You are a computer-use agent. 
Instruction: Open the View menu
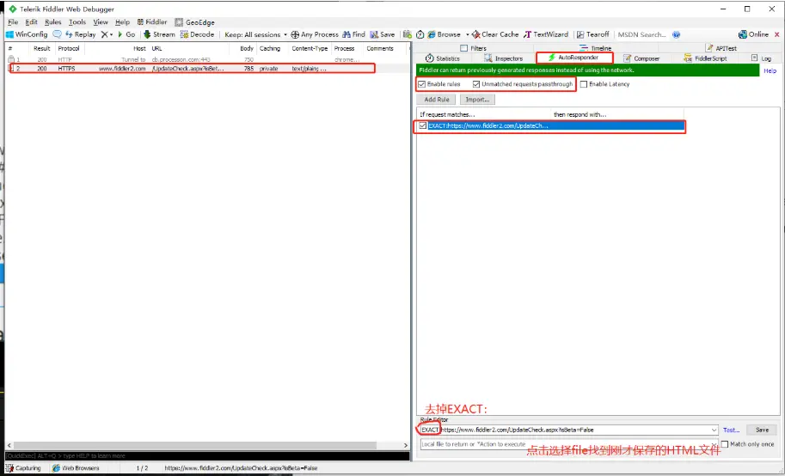pos(100,22)
